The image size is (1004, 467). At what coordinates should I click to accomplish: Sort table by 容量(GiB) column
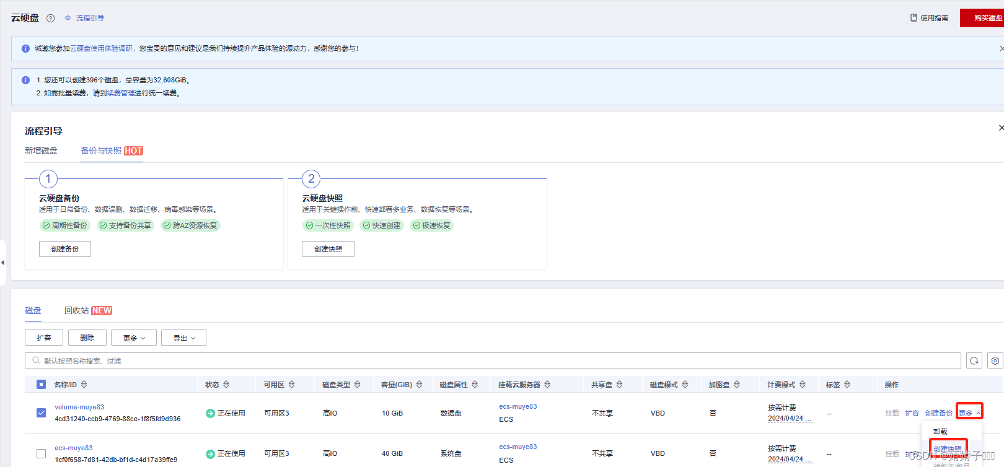point(420,385)
